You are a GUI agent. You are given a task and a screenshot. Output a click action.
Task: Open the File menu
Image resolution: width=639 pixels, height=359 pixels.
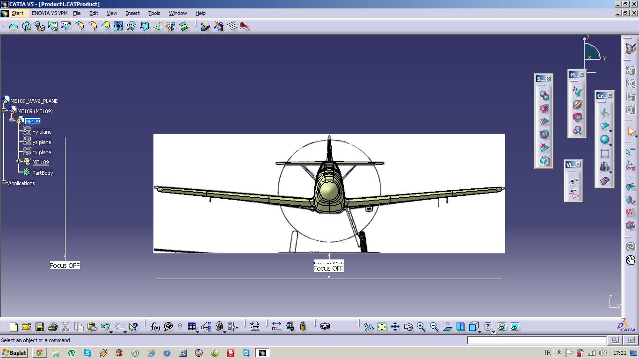pos(77,13)
